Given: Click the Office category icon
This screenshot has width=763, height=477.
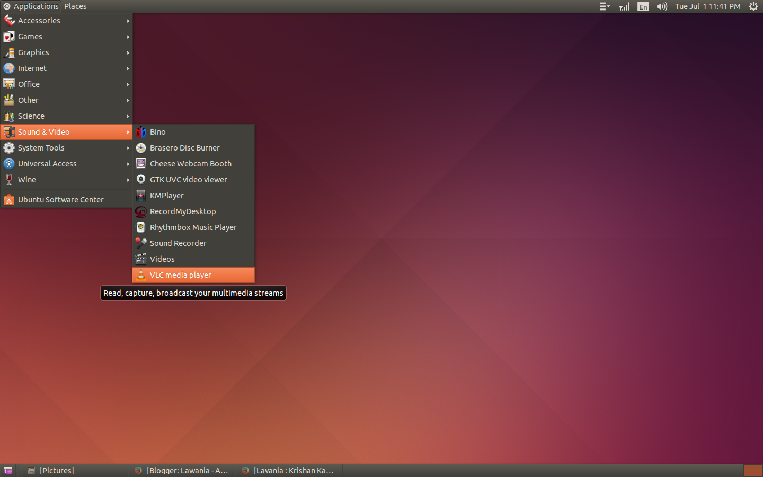Looking at the screenshot, I should click(x=9, y=84).
